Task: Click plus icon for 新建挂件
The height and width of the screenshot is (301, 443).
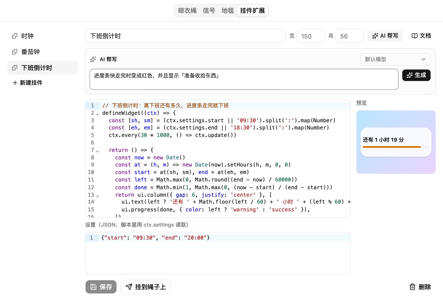Action: click(15, 83)
